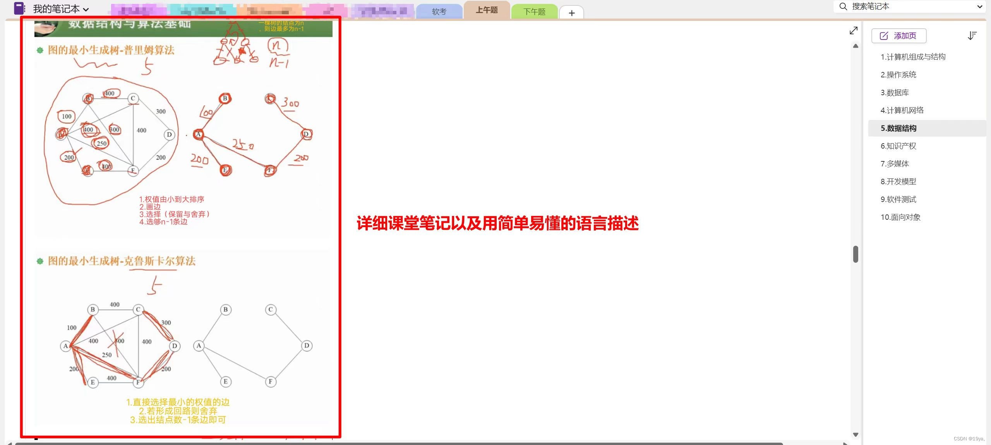Open the 下午题 section tab
The image size is (991, 445).
(x=534, y=12)
